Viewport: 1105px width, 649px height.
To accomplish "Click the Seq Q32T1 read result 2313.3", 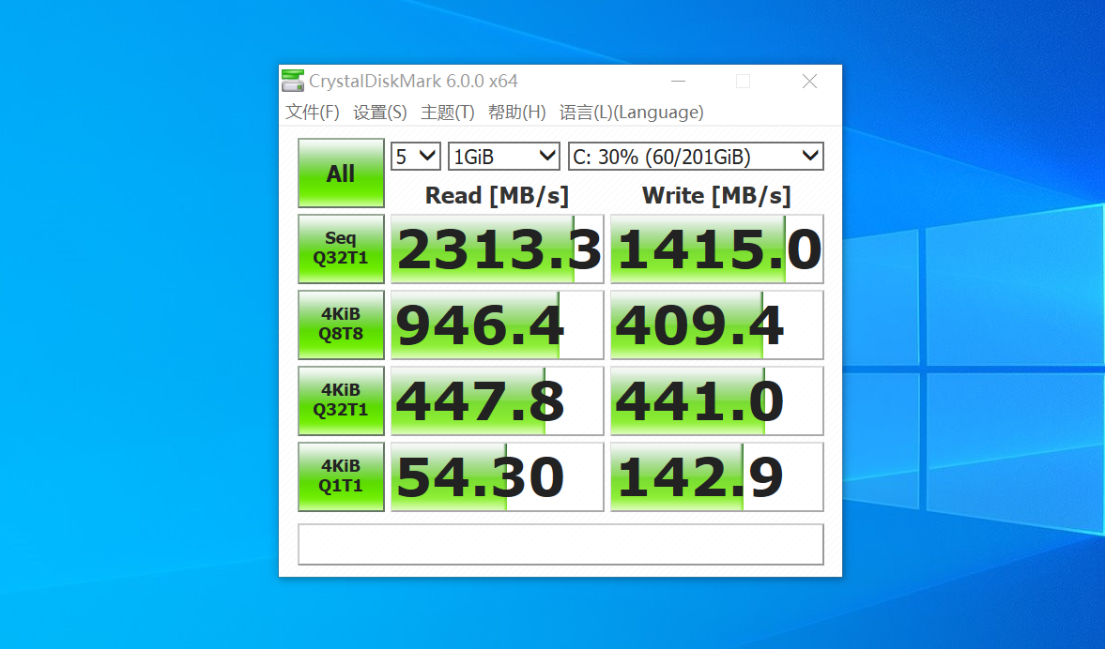I will pyautogui.click(x=498, y=249).
